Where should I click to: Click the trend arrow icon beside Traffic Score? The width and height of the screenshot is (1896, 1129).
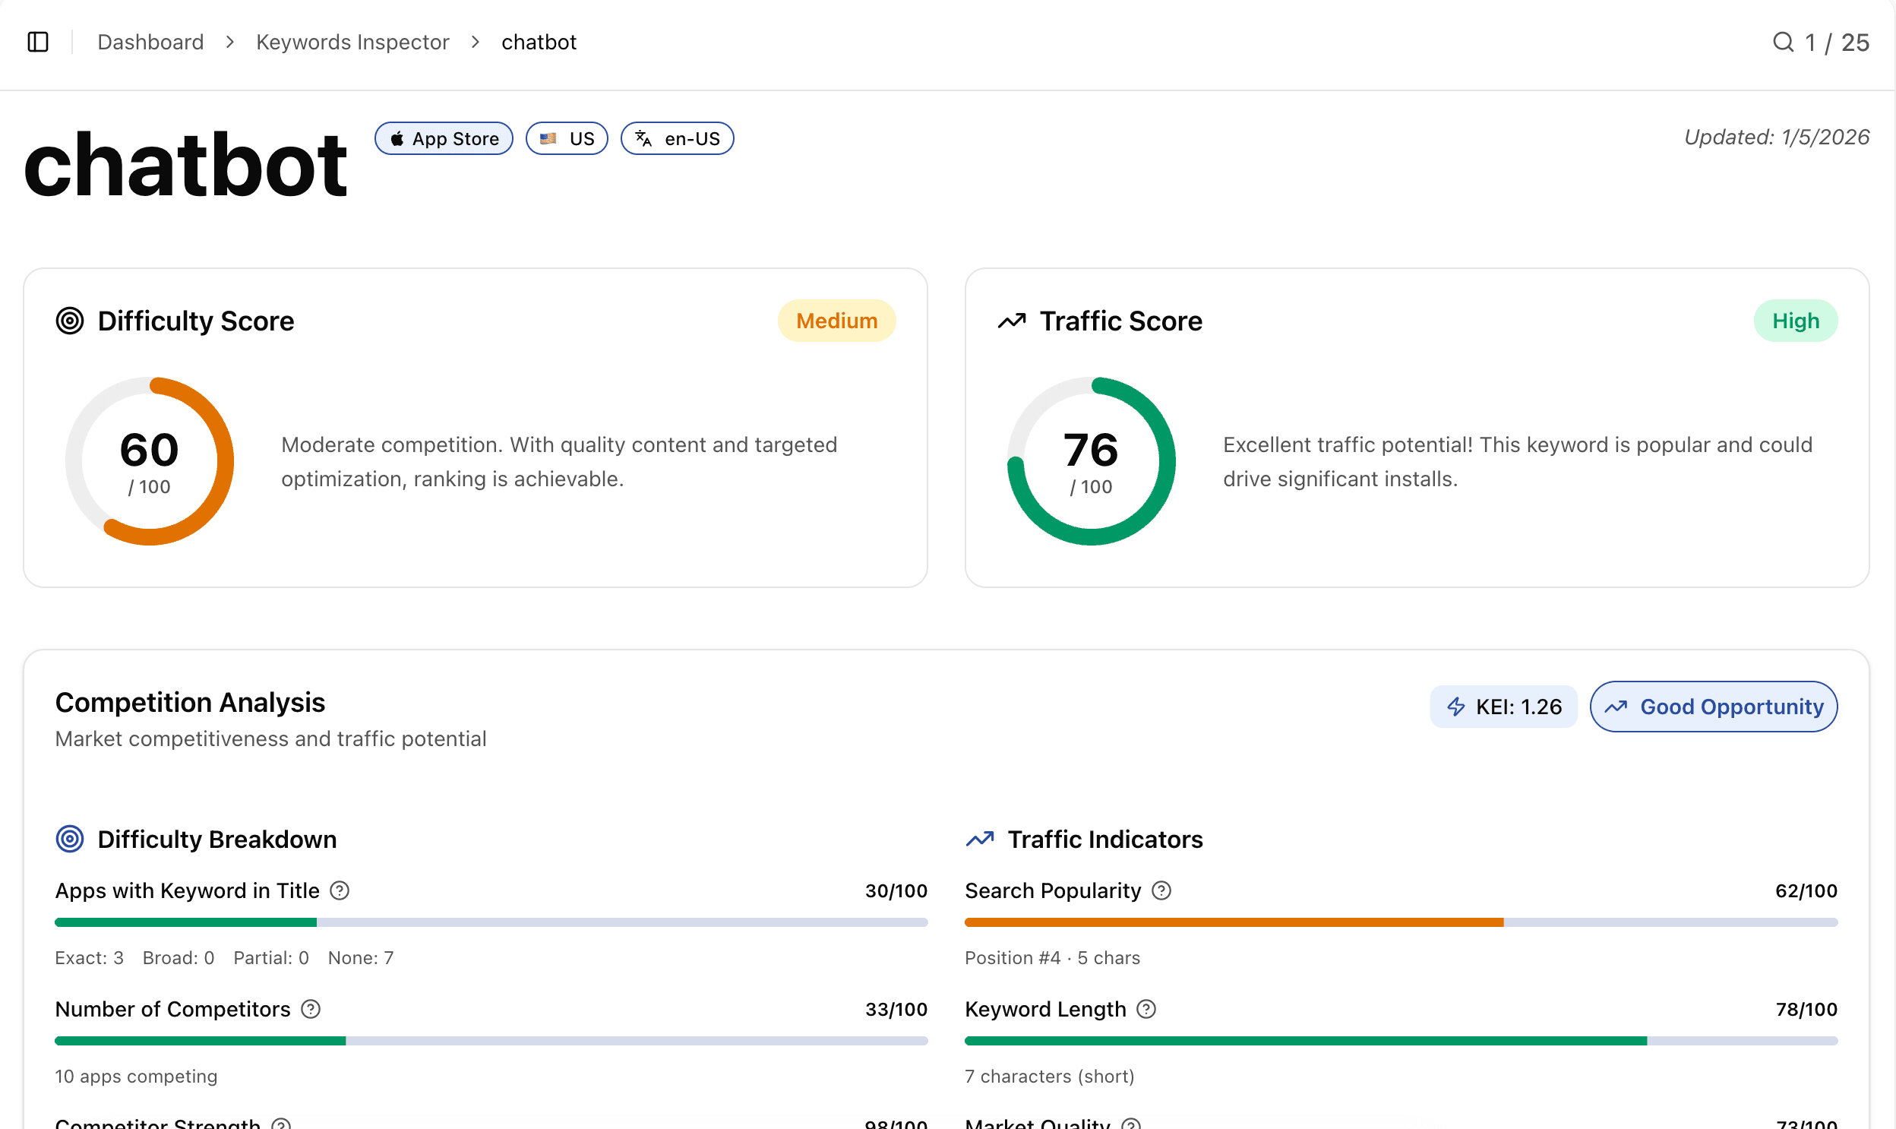click(1012, 321)
